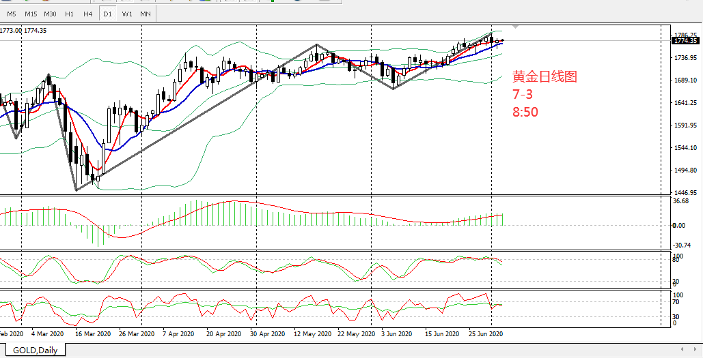Select the red 黄金日线图 text annotation
This screenshot has width=703, height=358.
545,77
